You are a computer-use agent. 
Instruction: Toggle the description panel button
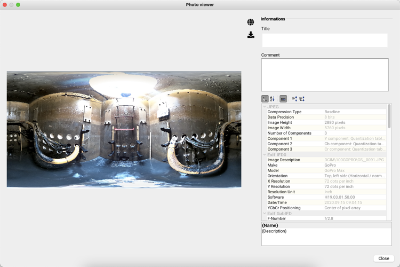(x=283, y=99)
